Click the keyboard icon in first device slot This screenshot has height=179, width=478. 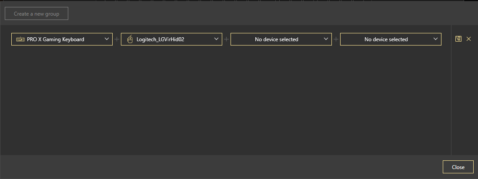(x=20, y=39)
